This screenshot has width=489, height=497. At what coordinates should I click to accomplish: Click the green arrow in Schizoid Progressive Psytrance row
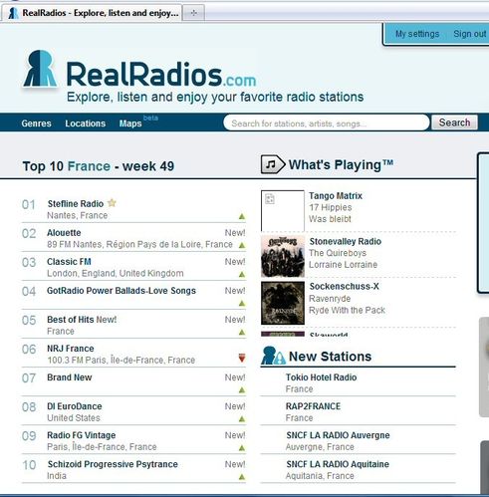click(242, 477)
